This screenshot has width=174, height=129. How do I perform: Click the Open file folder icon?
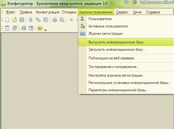click(14, 20)
